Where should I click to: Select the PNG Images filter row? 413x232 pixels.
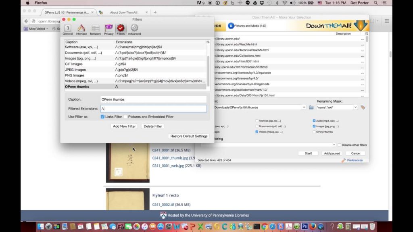[135, 75]
